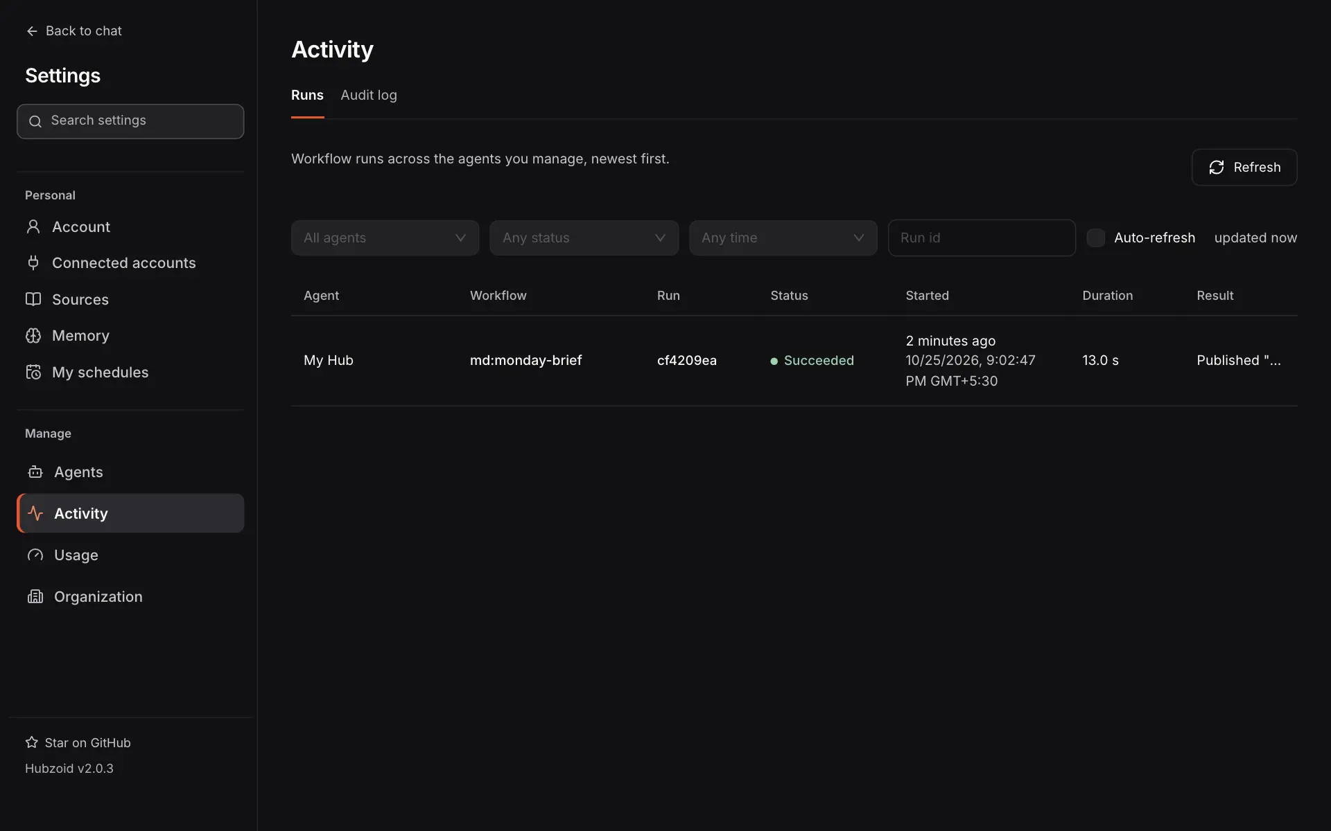
Task: Click the My Hub agent cell
Action: [329, 360]
